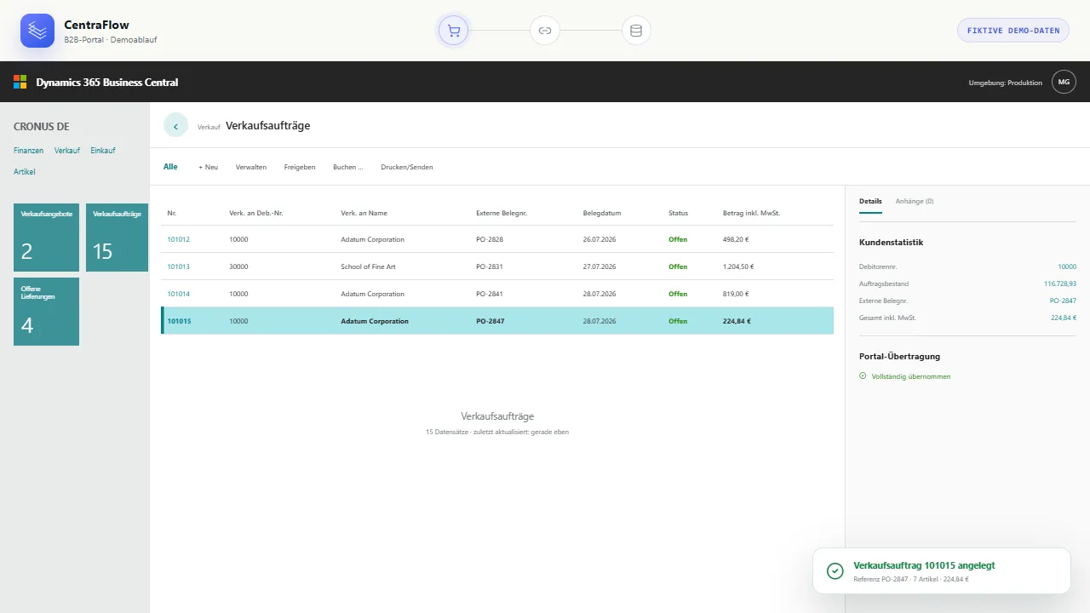This screenshot has width=1090, height=613.
Task: Switch to the Anhänge (0) tab
Action: point(915,201)
